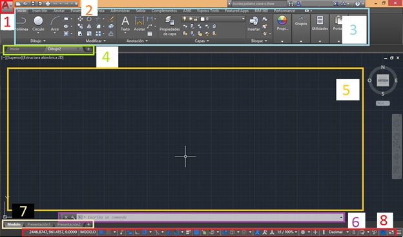Switch to the Administrar ribbon tab
Image resolution: width=403 pixels, height=237 pixels.
[x=120, y=11]
